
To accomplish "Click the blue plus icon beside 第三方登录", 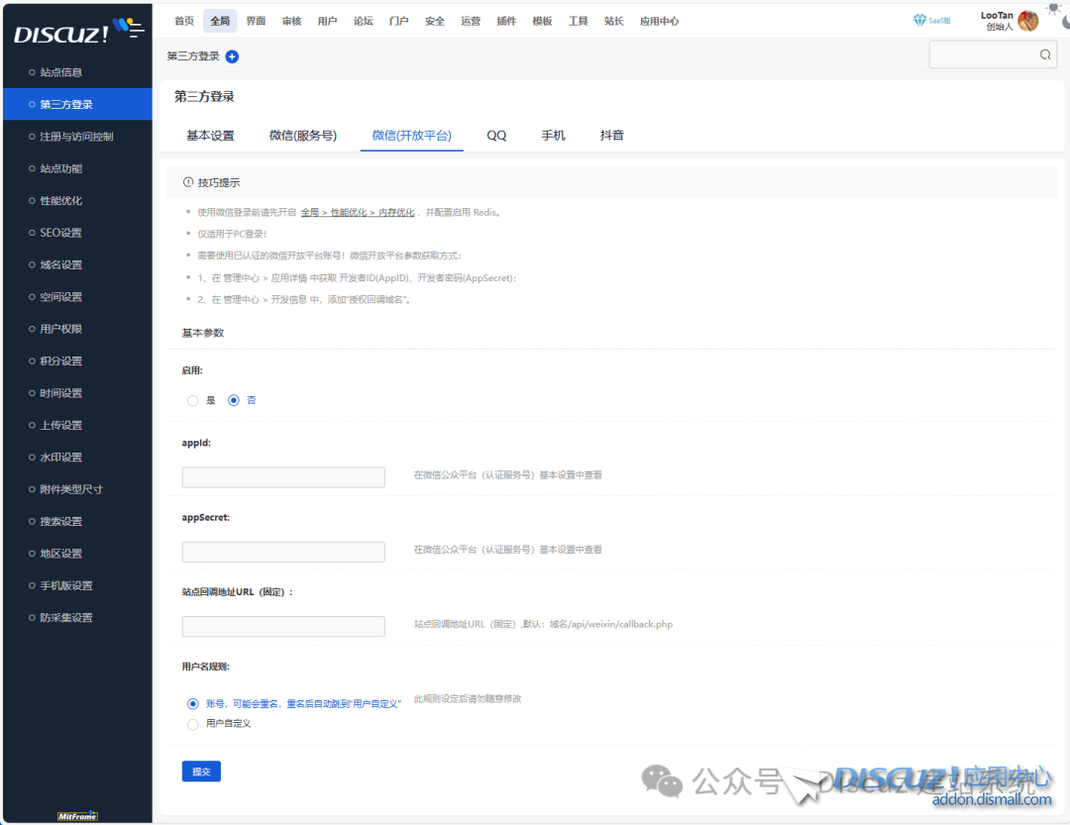I will coord(232,56).
